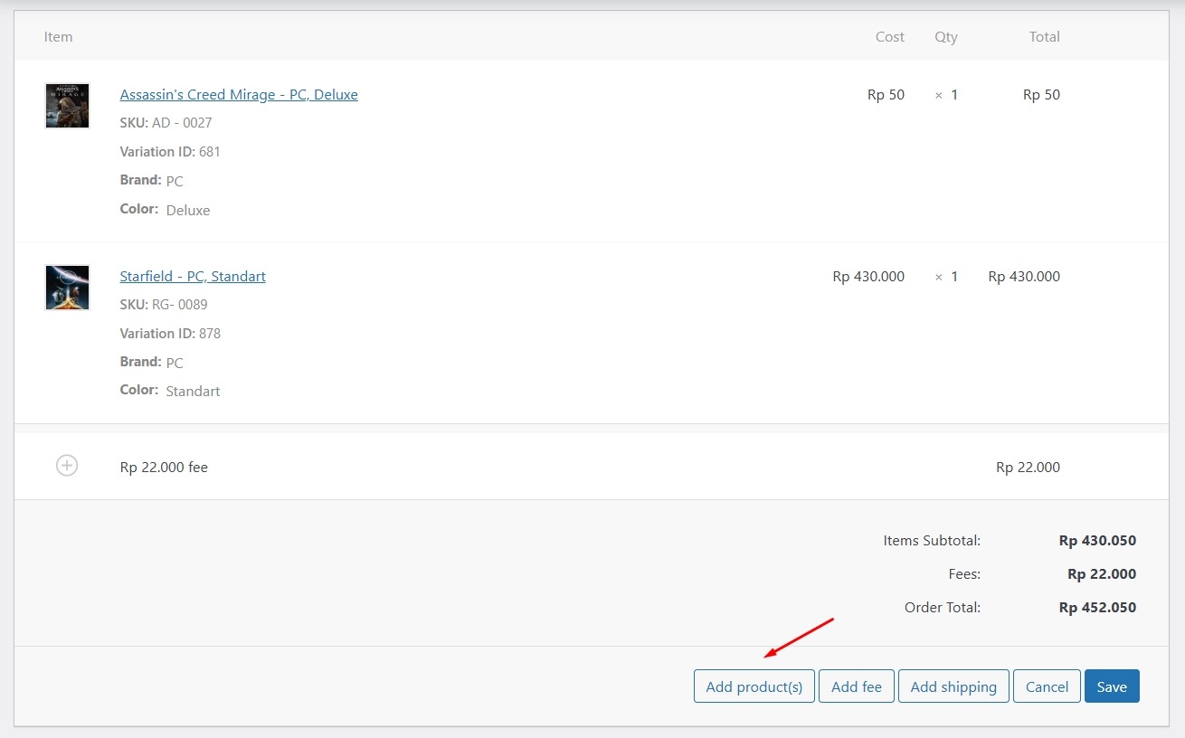This screenshot has width=1185, height=738.
Task: Click Variation ID: 681 text
Action: coord(170,152)
